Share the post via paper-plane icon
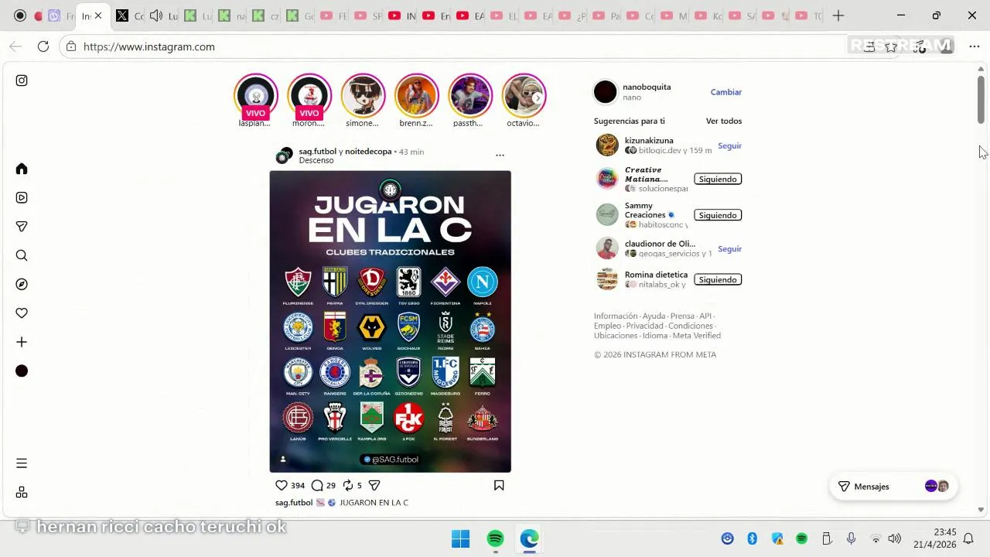 374,485
